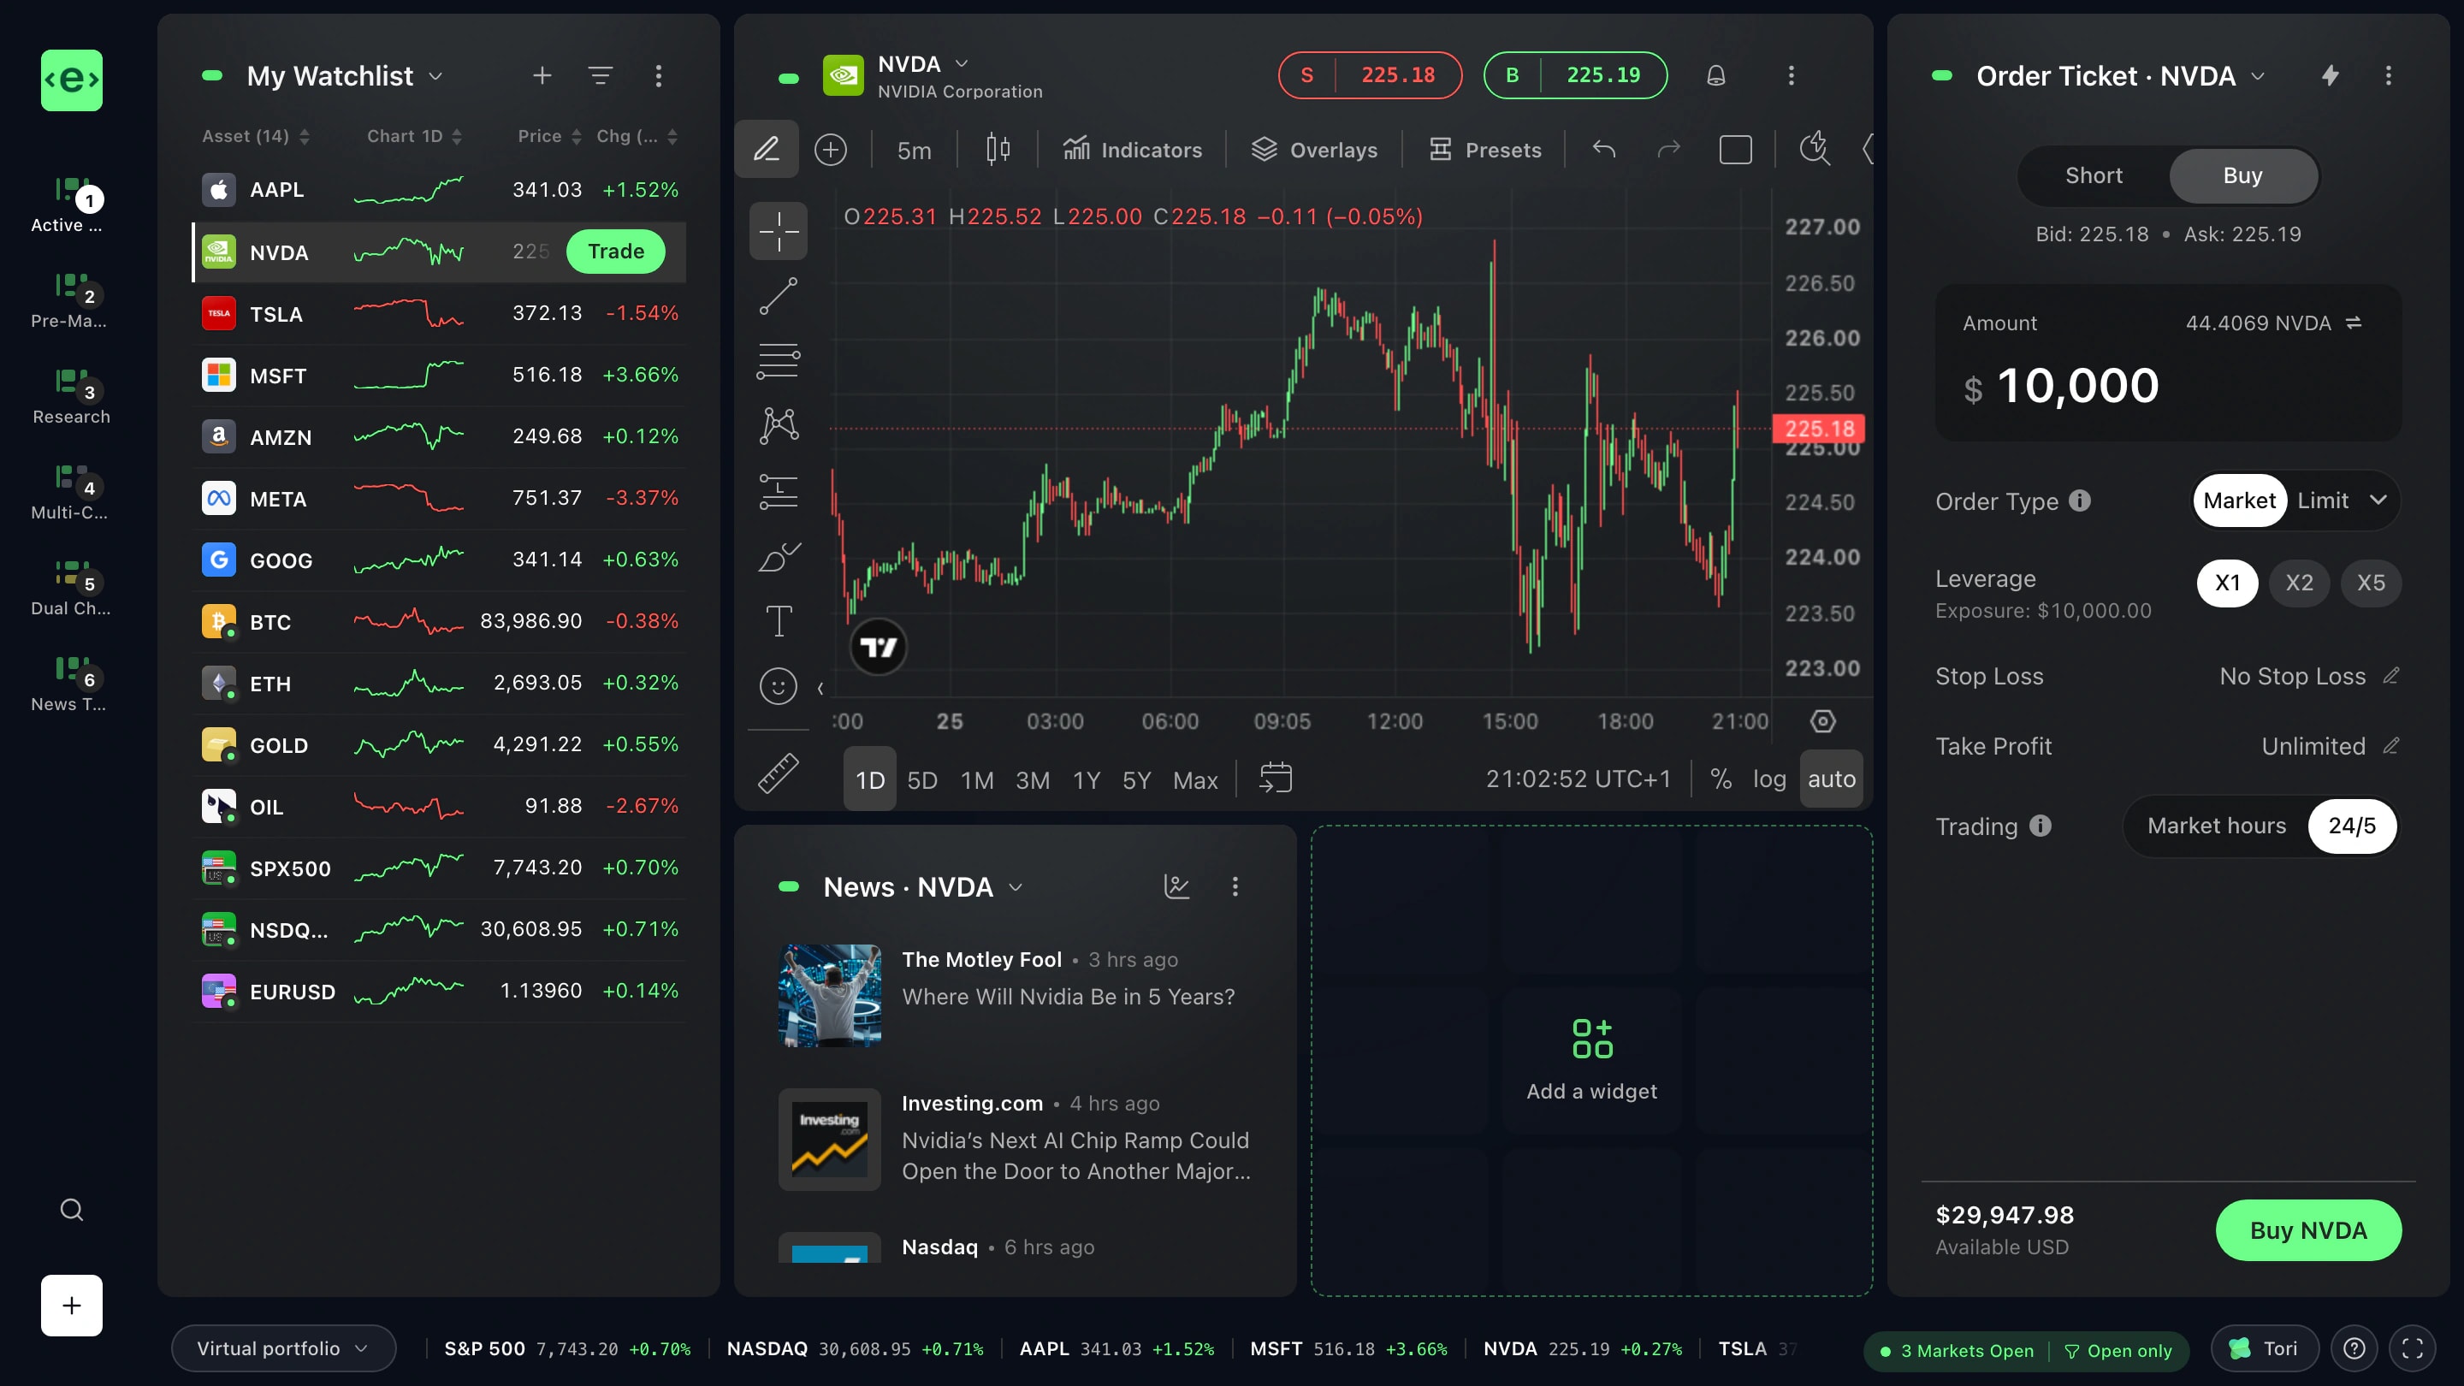Open the News NVDA widget dropdown

click(1016, 888)
